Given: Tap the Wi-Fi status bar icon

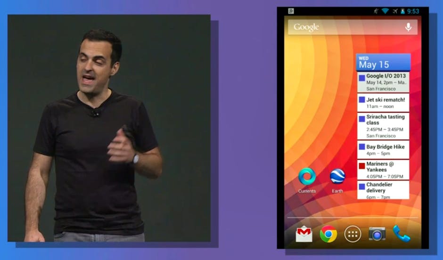Looking at the screenshot, I should (x=385, y=11).
